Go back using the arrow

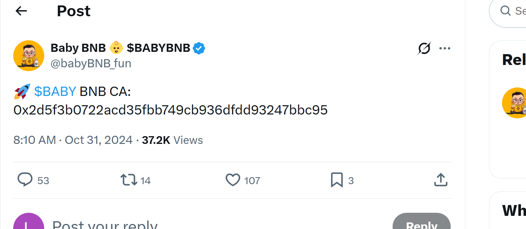(x=21, y=11)
